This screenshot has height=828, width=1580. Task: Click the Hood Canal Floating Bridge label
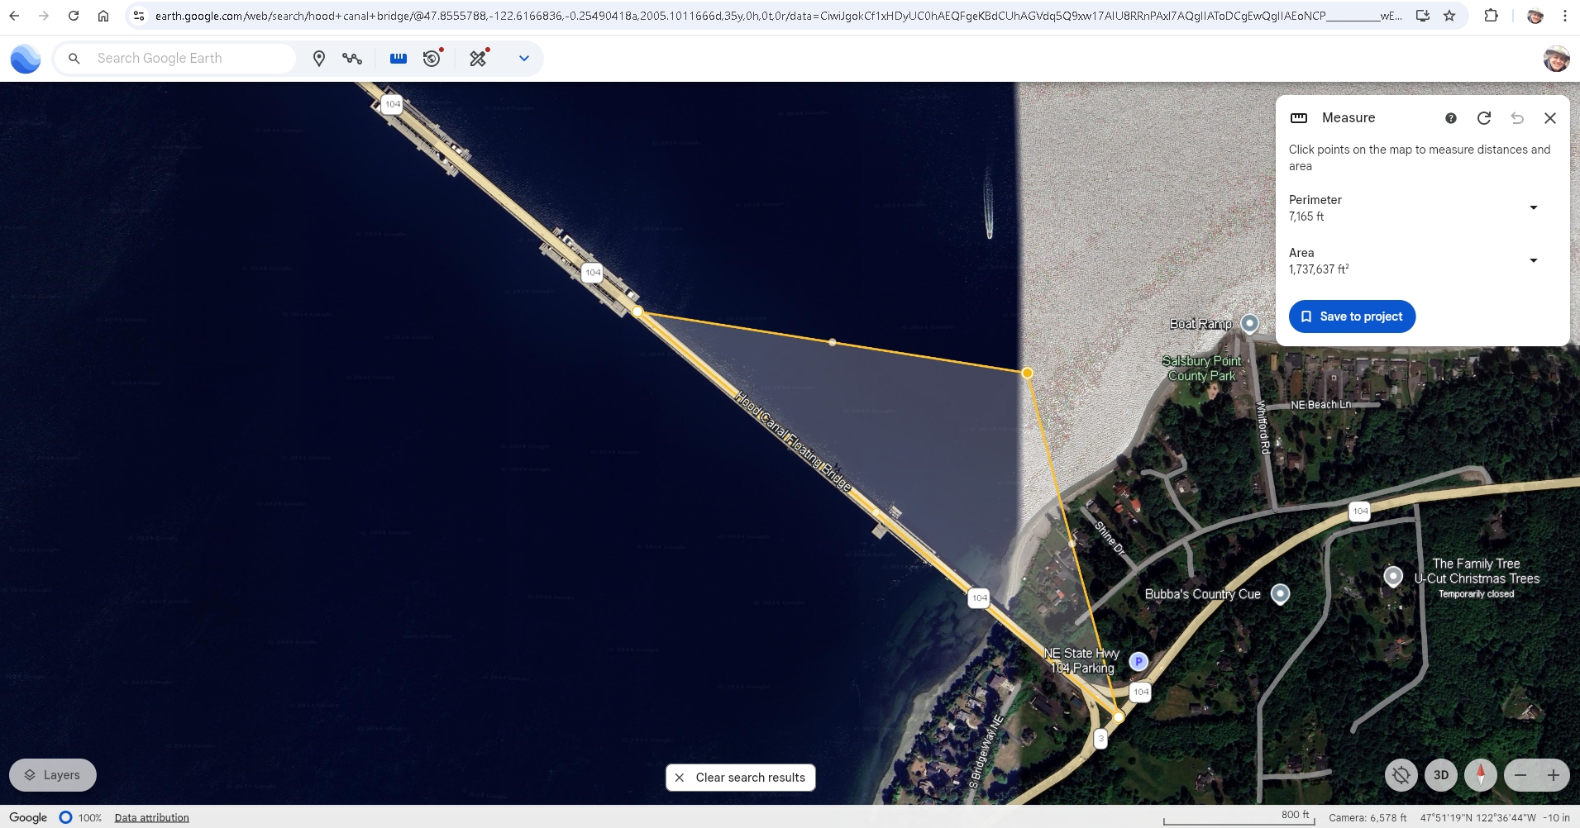coord(793,441)
